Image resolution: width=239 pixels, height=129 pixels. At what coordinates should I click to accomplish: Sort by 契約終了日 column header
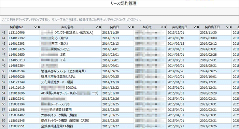[212, 27]
